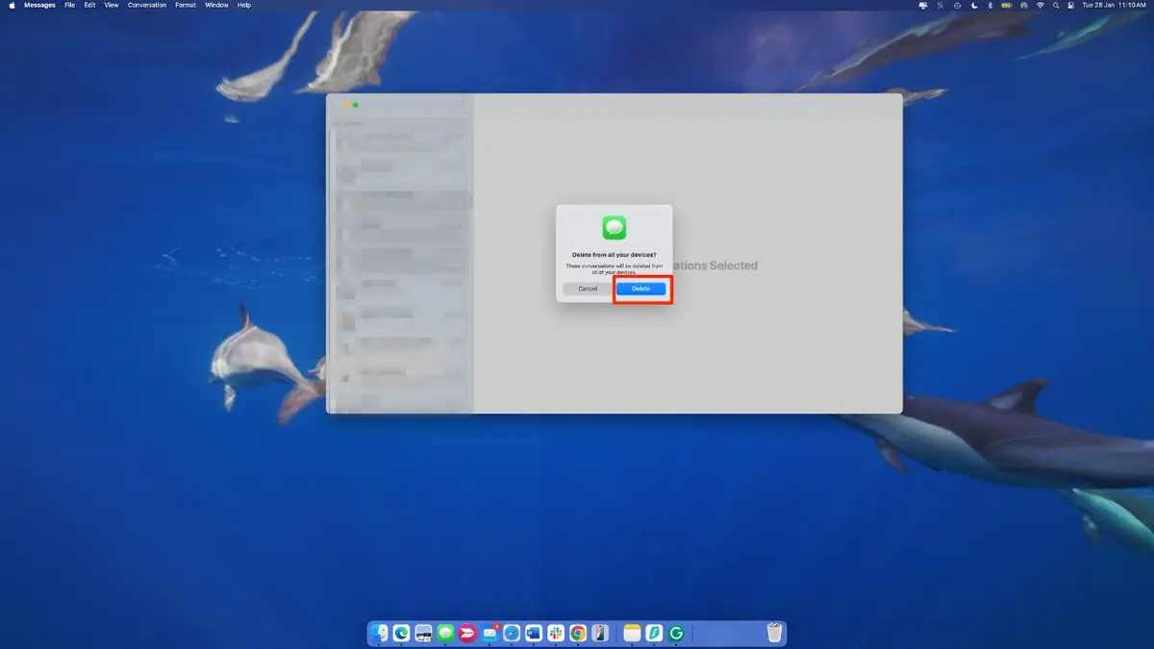This screenshot has width=1154, height=649.
Task: Toggle Focus moon icon in the menu bar
Action: [974, 5]
